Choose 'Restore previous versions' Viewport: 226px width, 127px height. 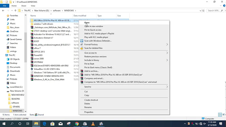coord(95,57)
